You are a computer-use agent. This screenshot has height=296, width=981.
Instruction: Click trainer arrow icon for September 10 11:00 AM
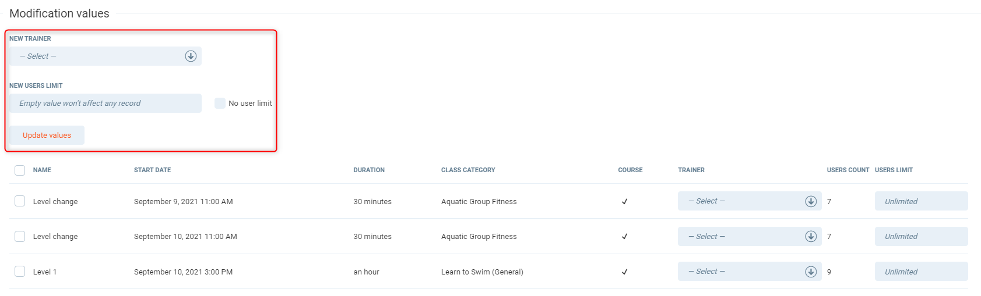811,237
